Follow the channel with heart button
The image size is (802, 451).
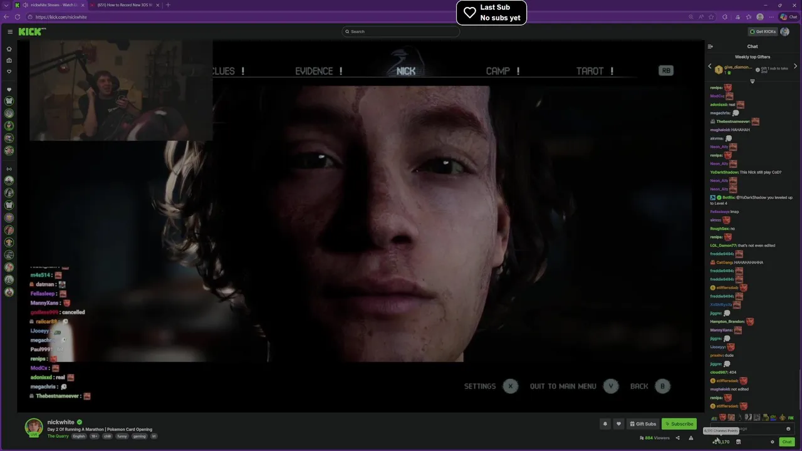click(x=618, y=424)
